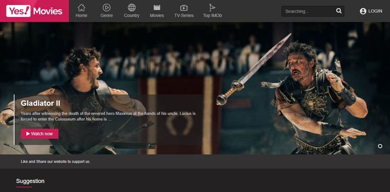Click the Genre play-circle icon
Viewport: 390px width, 192px height.
click(106, 8)
